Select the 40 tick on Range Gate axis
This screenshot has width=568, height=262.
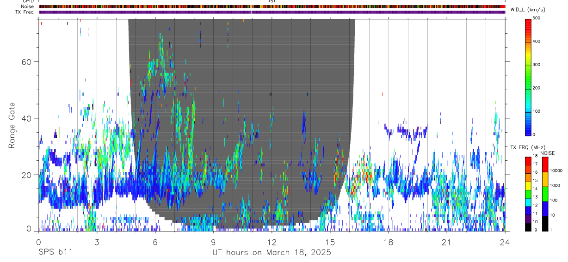26,118
